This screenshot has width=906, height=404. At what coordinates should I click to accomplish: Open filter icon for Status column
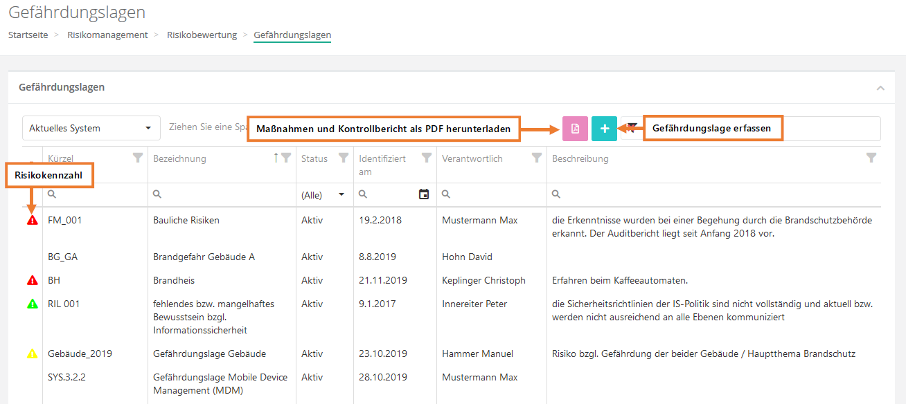pos(343,158)
